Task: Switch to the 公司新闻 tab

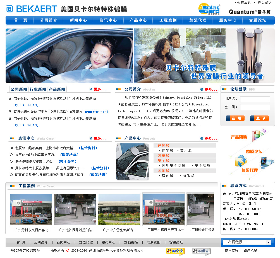Action: point(19,89)
